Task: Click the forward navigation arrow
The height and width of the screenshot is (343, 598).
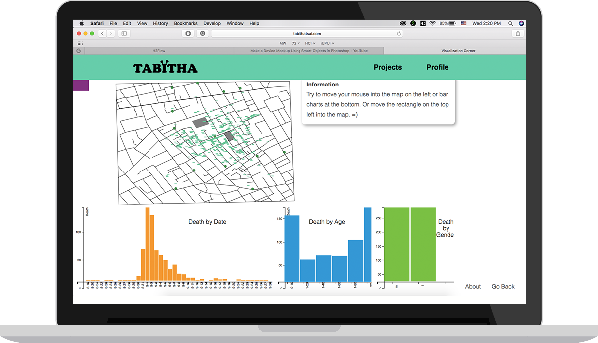Action: pos(110,33)
